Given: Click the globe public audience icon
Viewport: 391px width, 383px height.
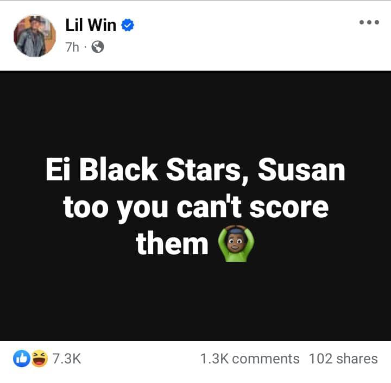Looking at the screenshot, I should (x=98, y=47).
